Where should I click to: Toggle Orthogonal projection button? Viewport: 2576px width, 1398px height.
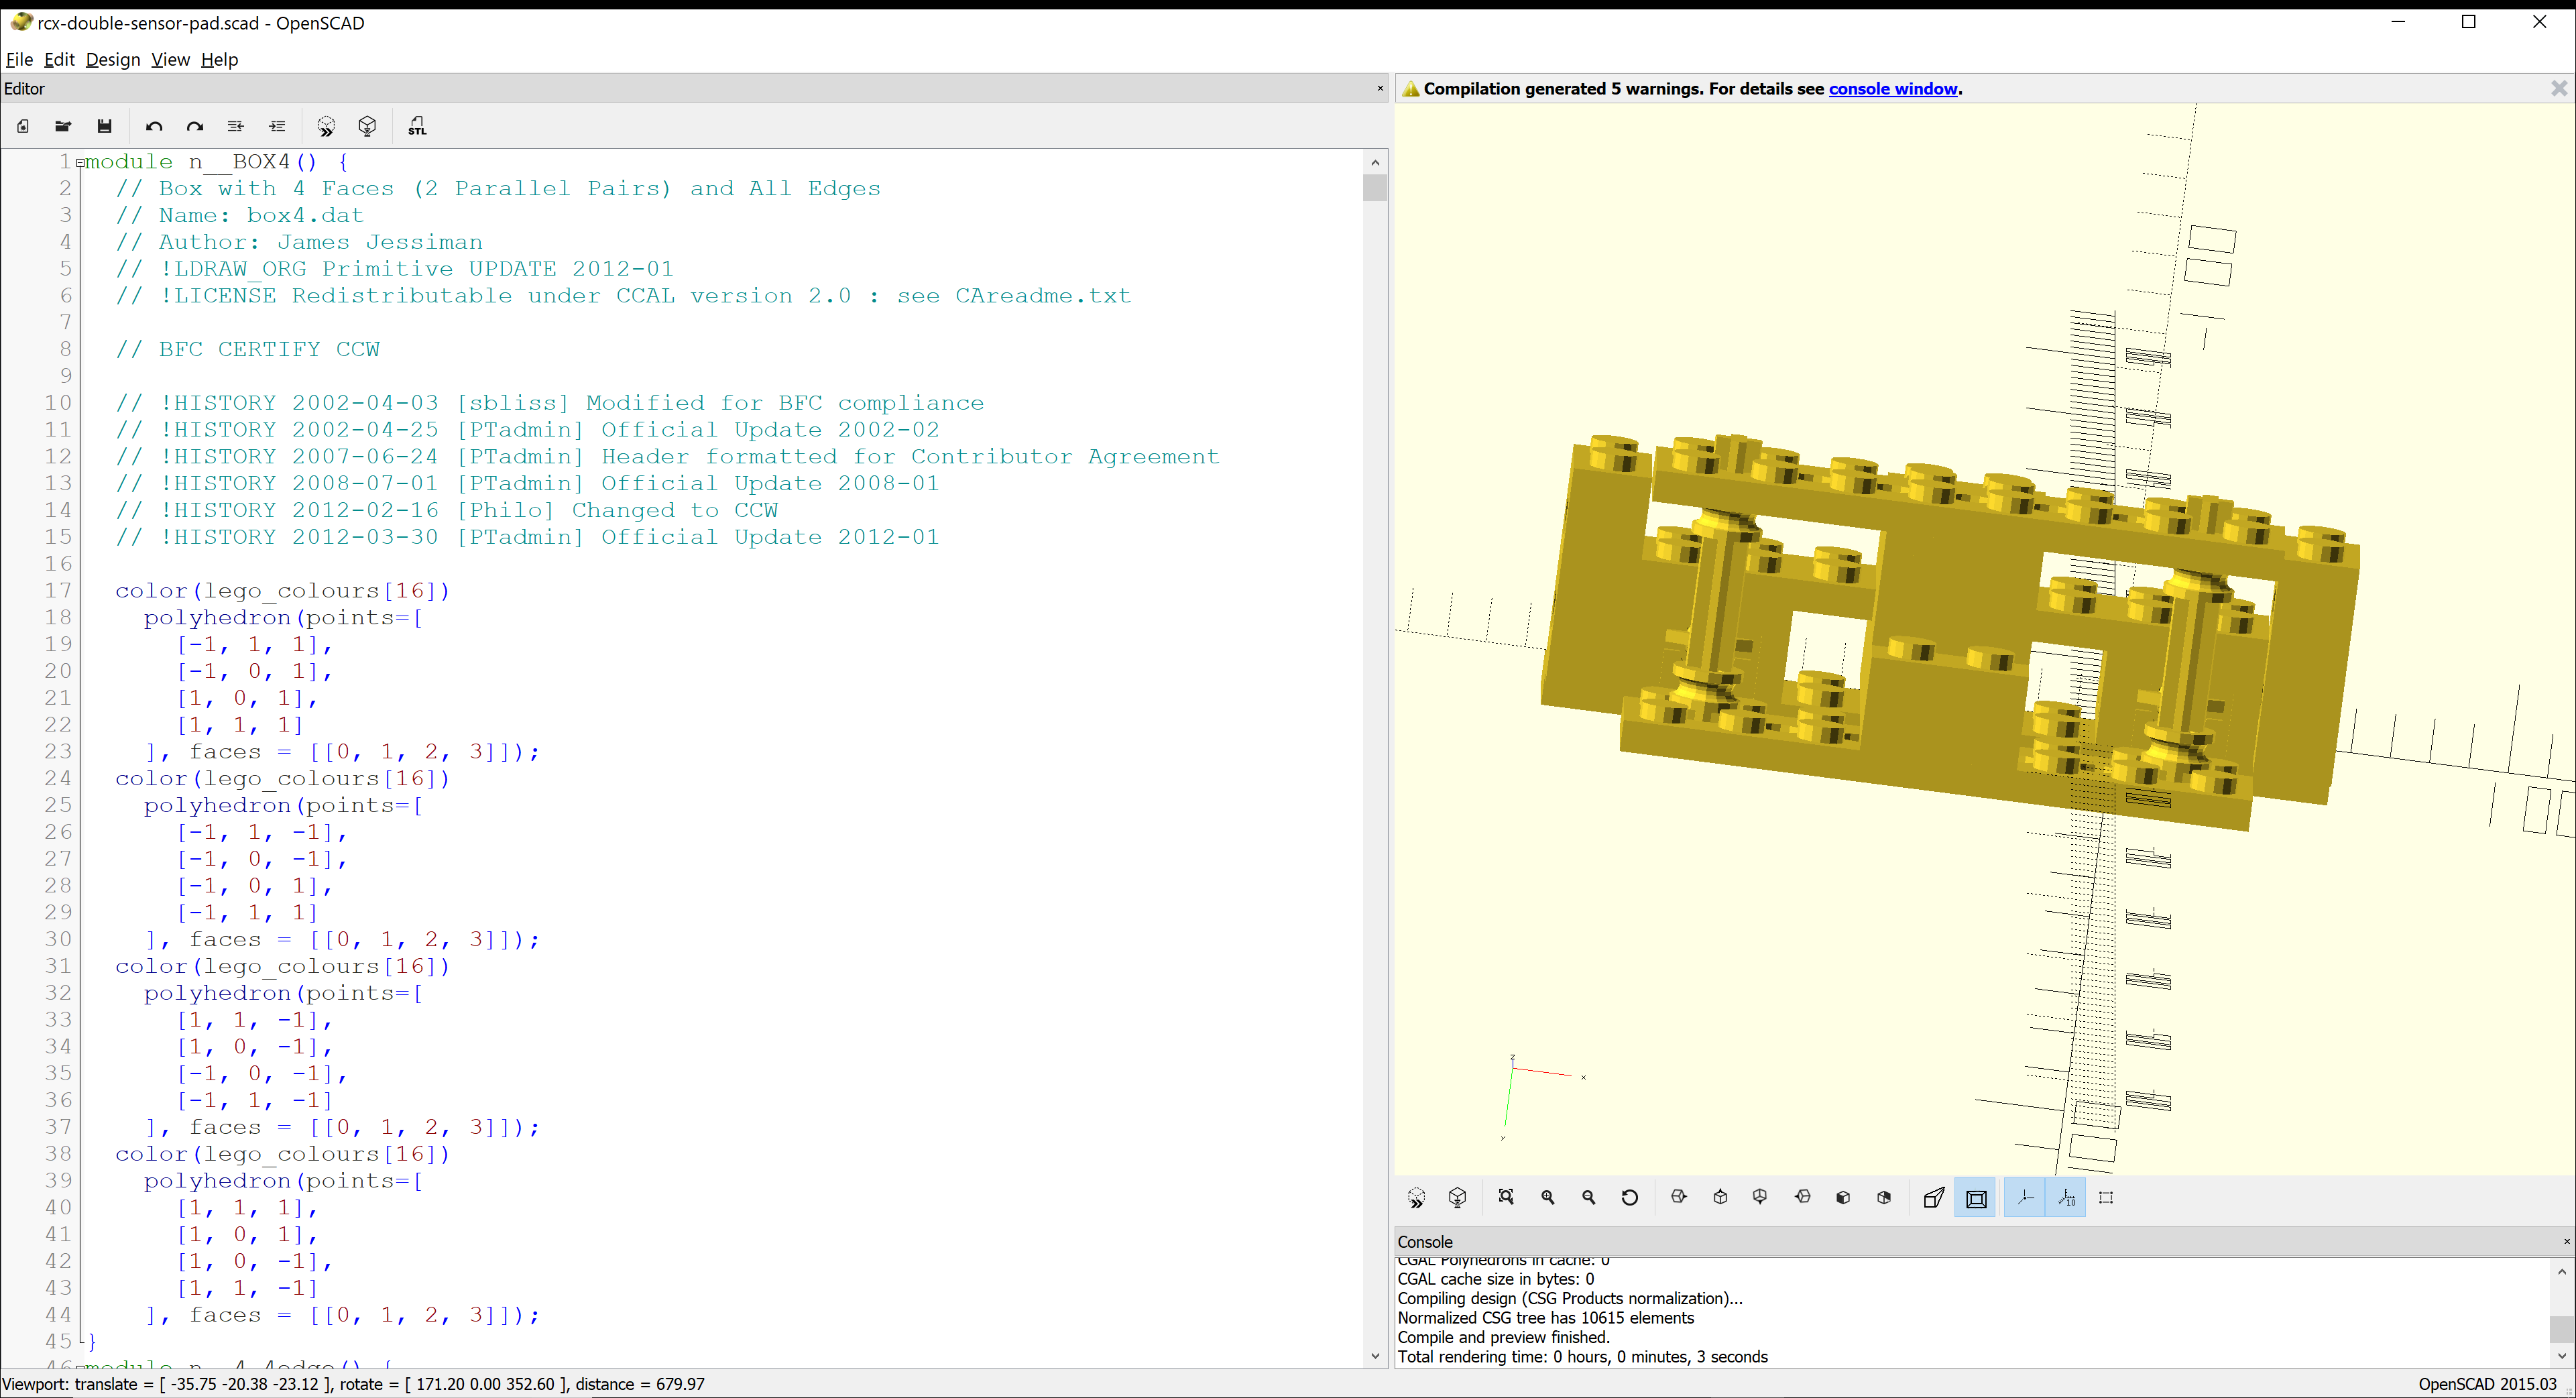[1976, 1198]
